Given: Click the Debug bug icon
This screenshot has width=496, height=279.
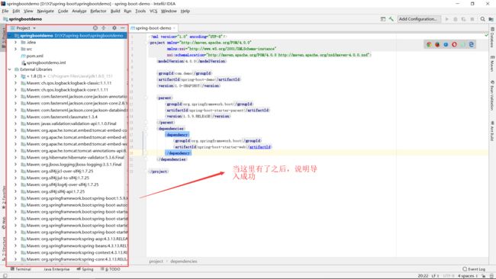Looking at the screenshot, I should (456, 19).
